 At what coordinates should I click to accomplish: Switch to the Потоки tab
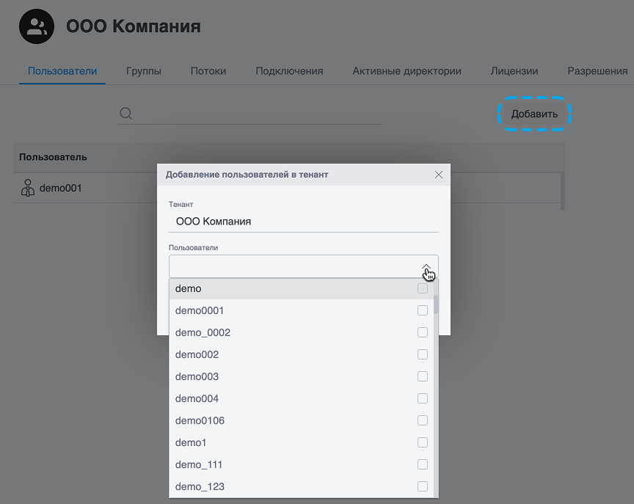208,71
